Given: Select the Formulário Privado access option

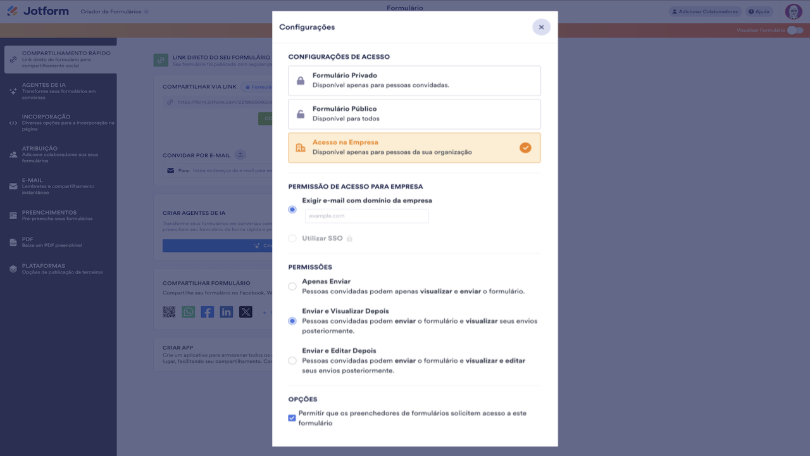Looking at the screenshot, I should [x=414, y=80].
